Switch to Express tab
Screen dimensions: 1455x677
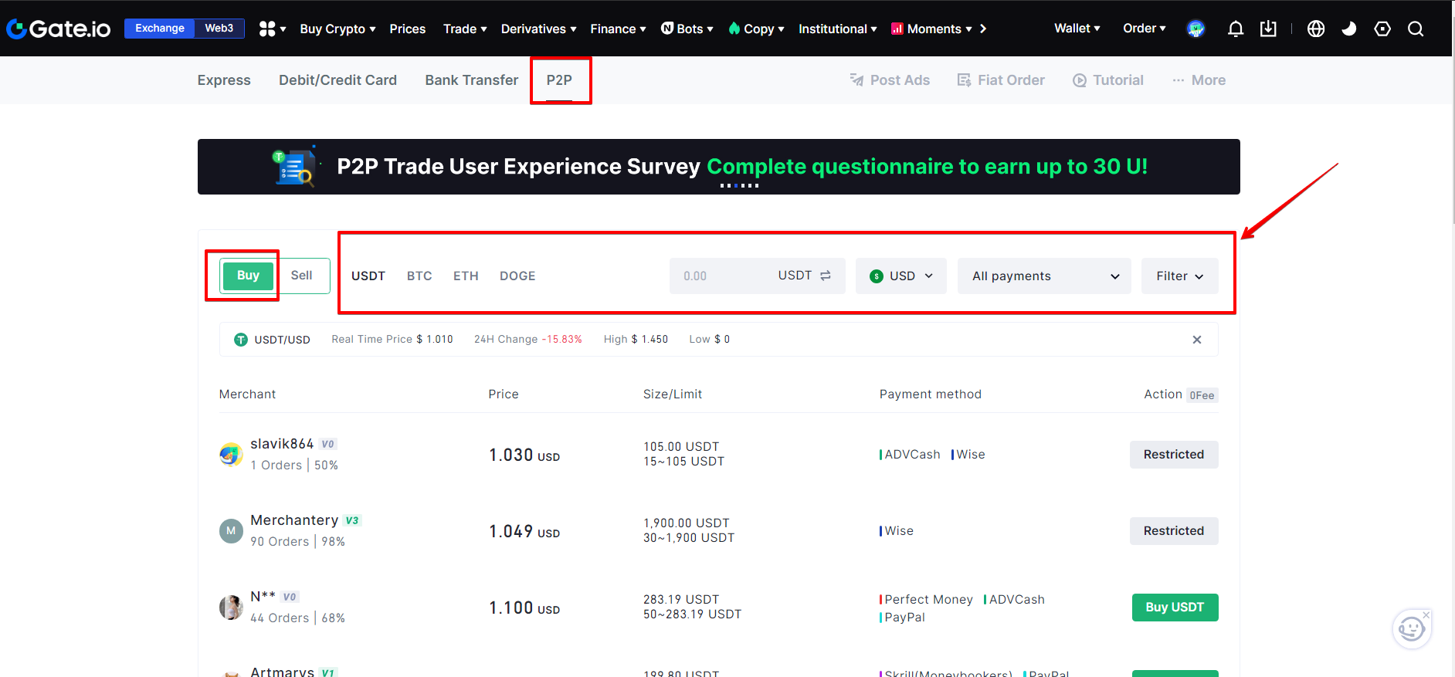coord(224,80)
